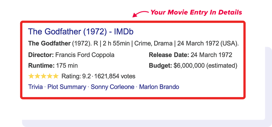This screenshot has width=272, height=127.
Task: Open the Marlon Brando sitelink
Action: [x=159, y=87]
